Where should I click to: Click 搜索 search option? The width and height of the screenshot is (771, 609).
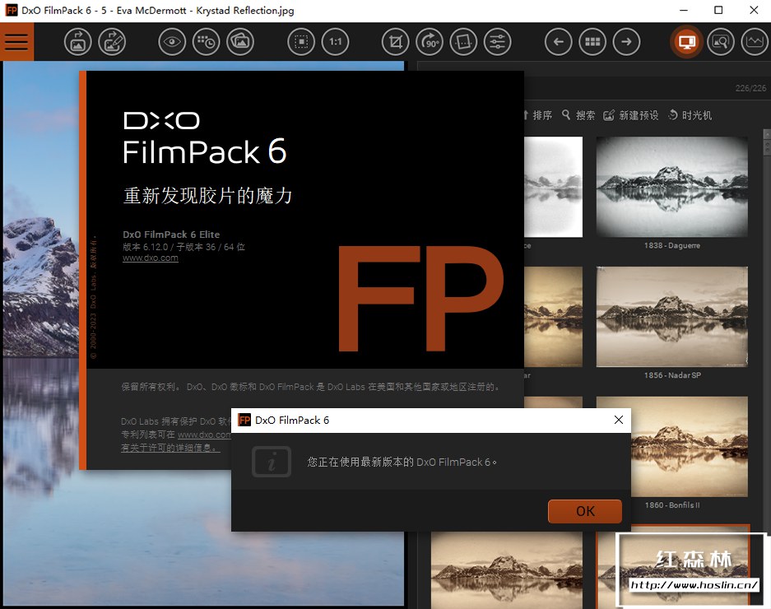coord(578,115)
